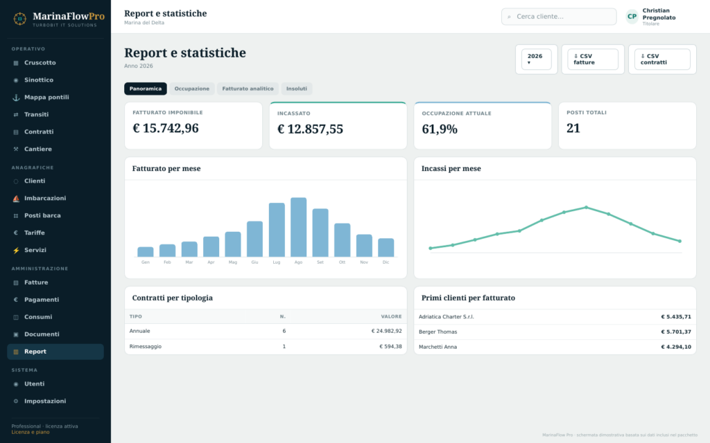The image size is (710, 443).
Task: Select the Rimessaggio contract type row
Action: pyautogui.click(x=266, y=347)
